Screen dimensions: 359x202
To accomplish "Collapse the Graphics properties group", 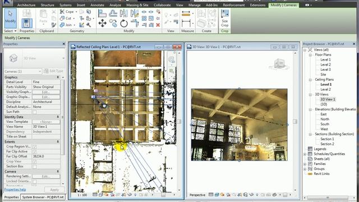I will 58,77.
